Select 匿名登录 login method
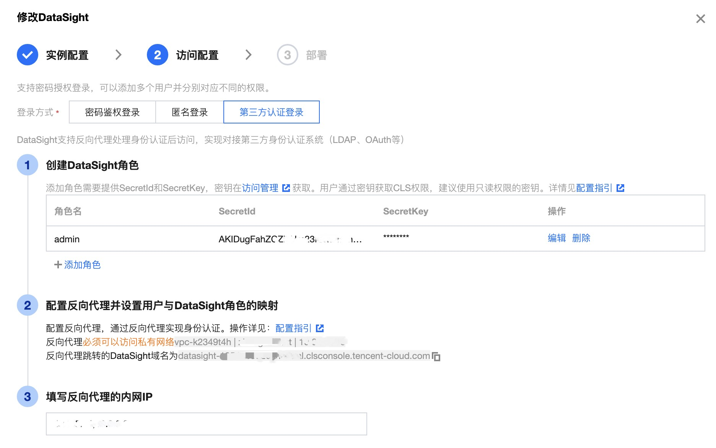The height and width of the screenshot is (448, 716). [190, 112]
